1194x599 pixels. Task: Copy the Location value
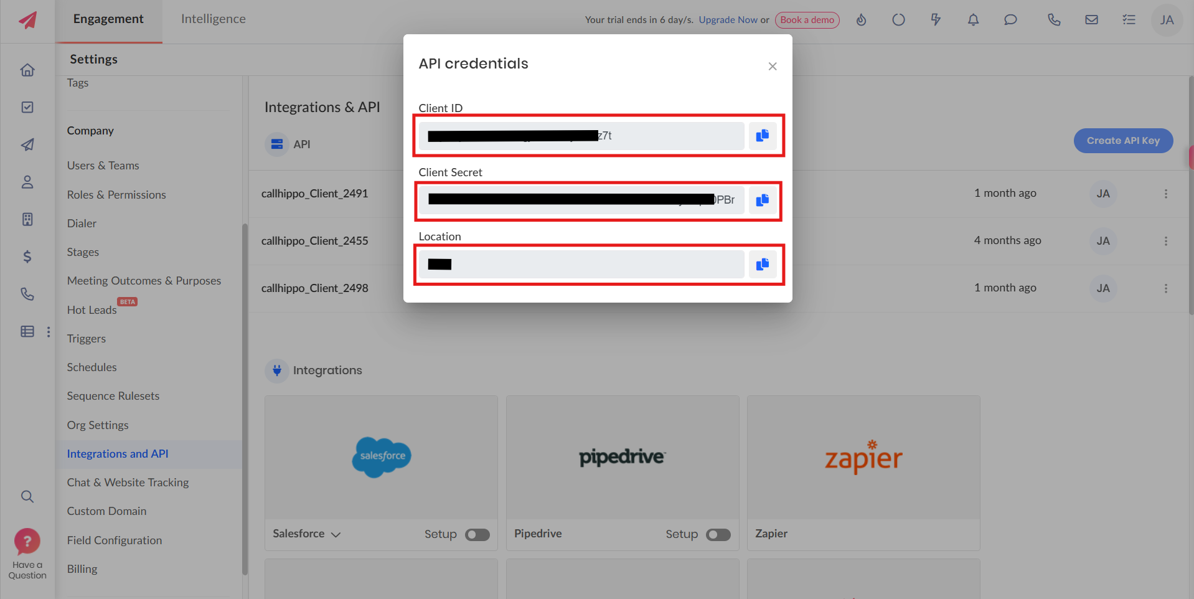[x=763, y=265]
